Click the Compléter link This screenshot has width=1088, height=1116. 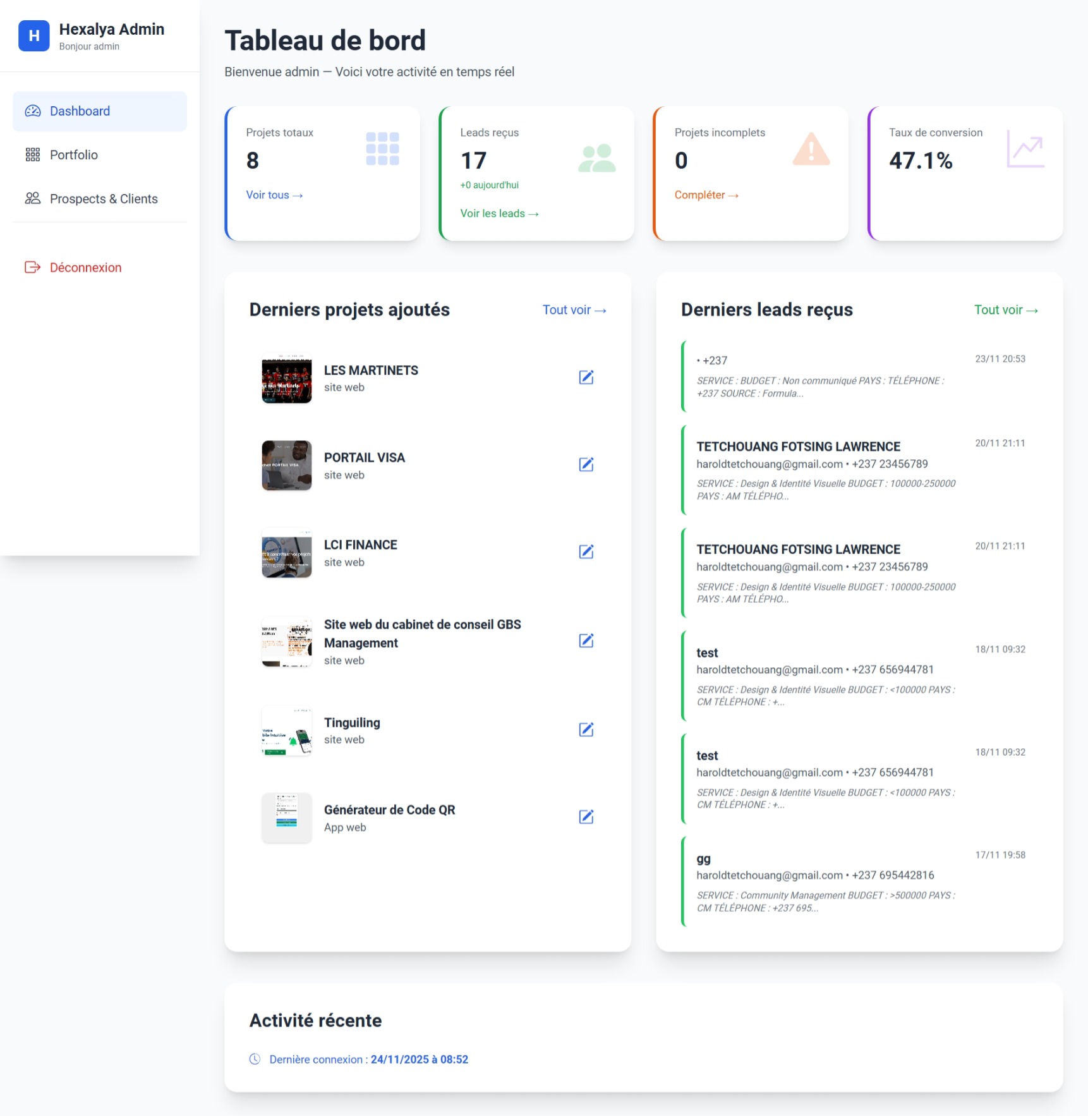[x=706, y=195]
